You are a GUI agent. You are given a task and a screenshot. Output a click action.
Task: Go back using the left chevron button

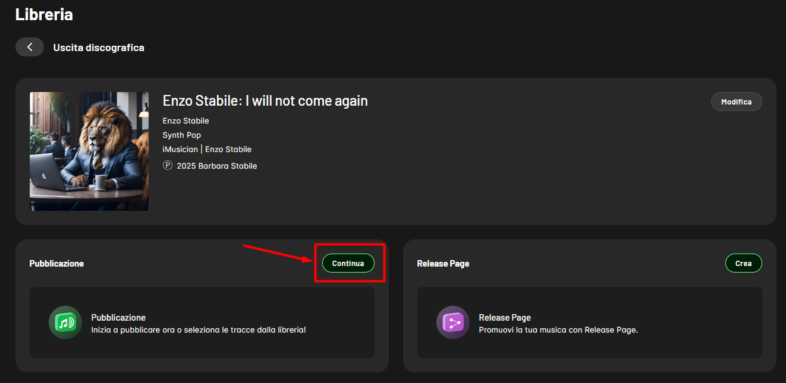[x=30, y=48]
